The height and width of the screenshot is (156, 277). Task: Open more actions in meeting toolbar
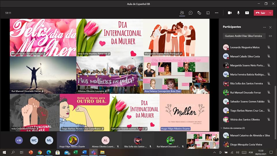click(217, 13)
